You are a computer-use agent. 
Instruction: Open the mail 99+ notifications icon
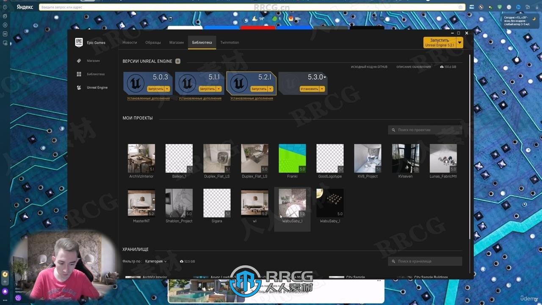(294, 19)
